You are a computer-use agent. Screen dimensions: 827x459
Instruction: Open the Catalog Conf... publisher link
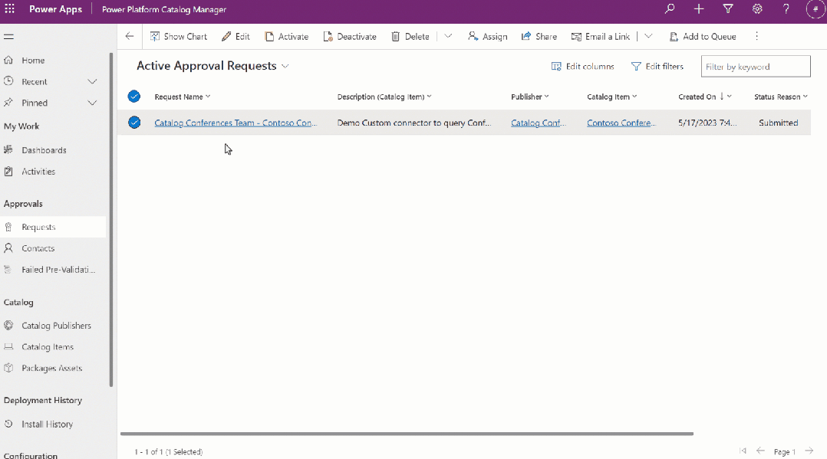(539, 123)
